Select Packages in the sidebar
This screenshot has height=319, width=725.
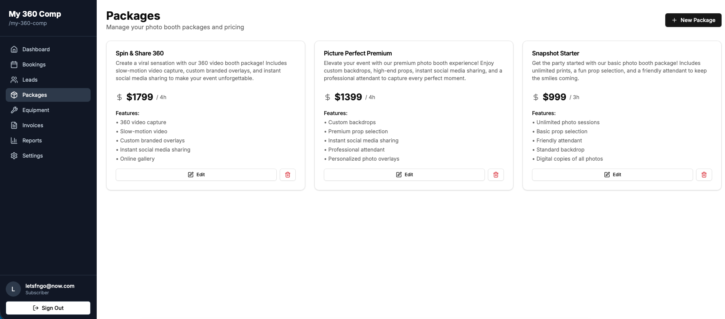click(35, 95)
